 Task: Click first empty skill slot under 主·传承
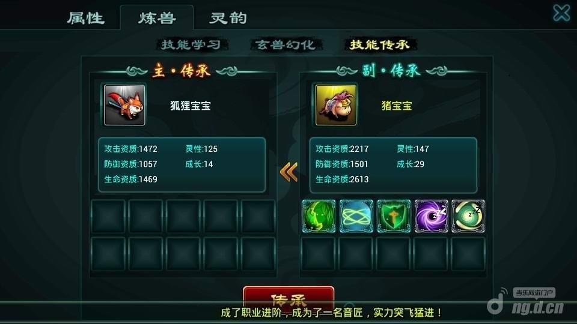[108, 216]
